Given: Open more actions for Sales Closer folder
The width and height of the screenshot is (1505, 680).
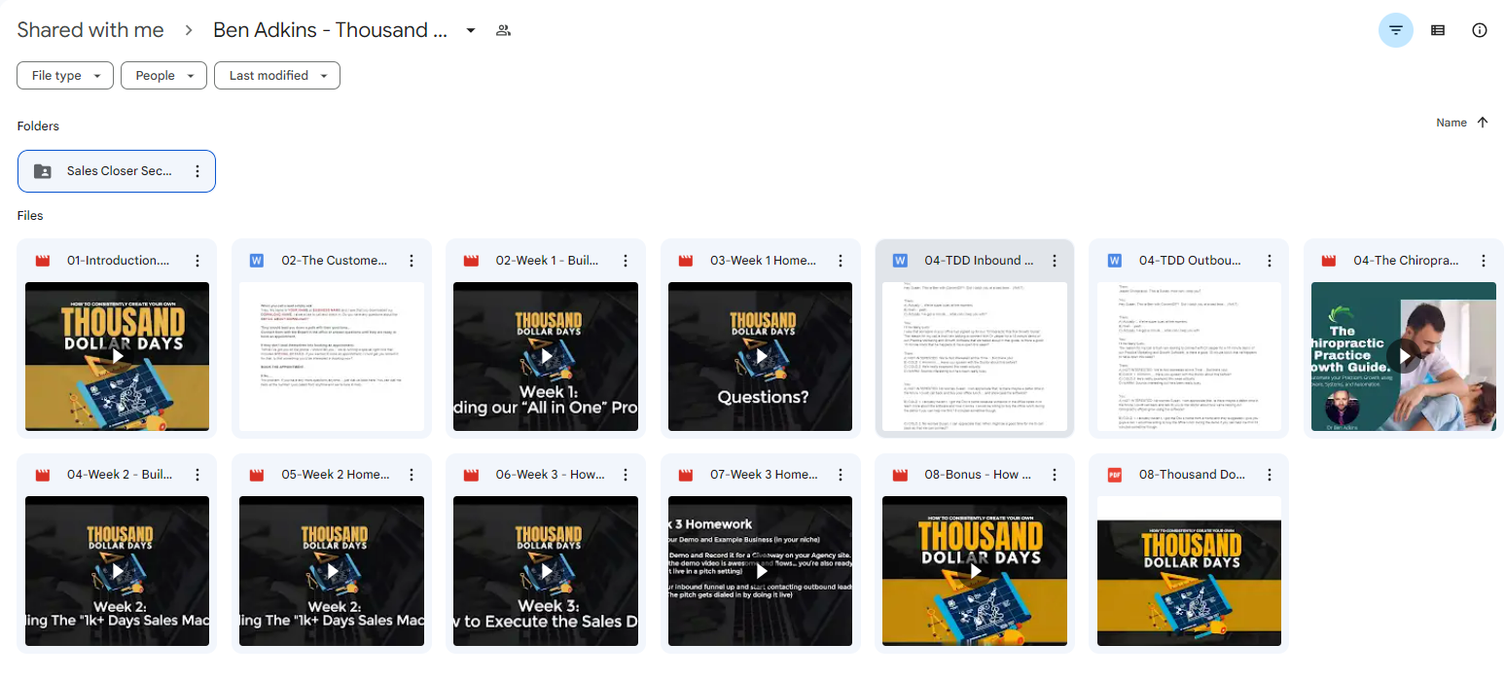Looking at the screenshot, I should [197, 171].
